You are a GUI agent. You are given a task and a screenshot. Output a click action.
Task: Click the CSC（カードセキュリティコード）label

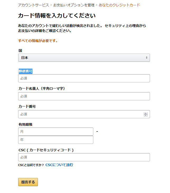(x=46, y=150)
